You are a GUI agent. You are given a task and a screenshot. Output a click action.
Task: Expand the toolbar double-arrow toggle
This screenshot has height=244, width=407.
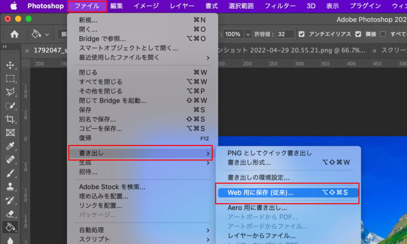pyautogui.click(x=5, y=47)
